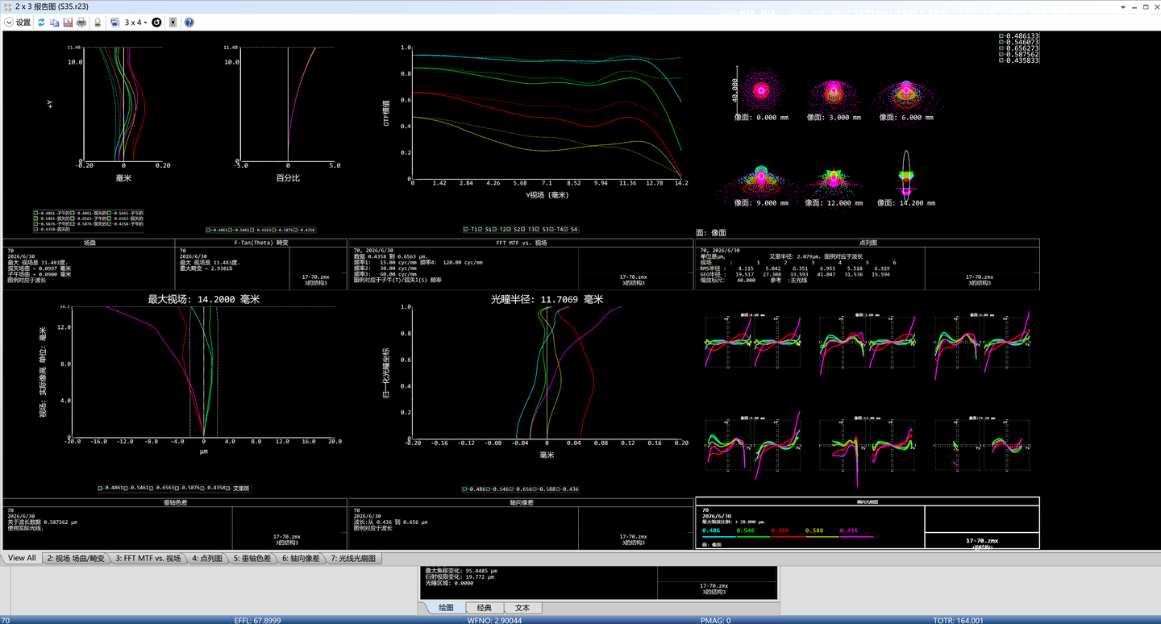Select the 绘图 view tab at bottom
The height and width of the screenshot is (624, 1161).
click(446, 608)
